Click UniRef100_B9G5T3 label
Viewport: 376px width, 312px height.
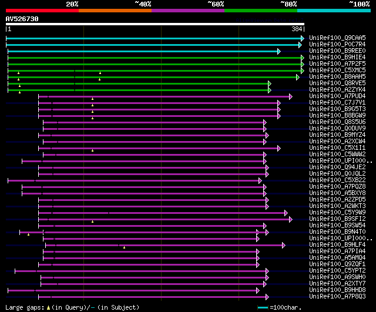point(337,109)
